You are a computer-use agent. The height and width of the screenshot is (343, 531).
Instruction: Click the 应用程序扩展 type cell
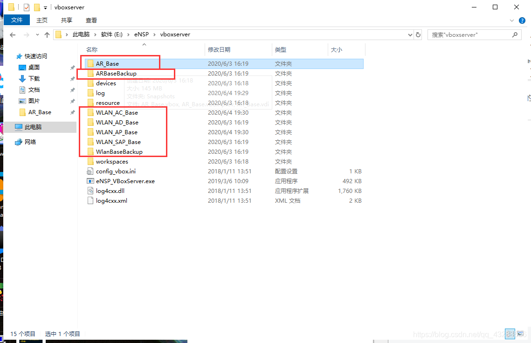(291, 191)
